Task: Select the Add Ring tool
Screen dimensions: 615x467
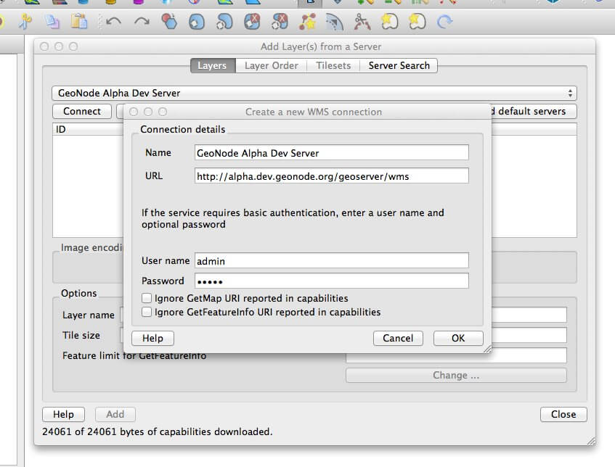Action: pos(197,22)
